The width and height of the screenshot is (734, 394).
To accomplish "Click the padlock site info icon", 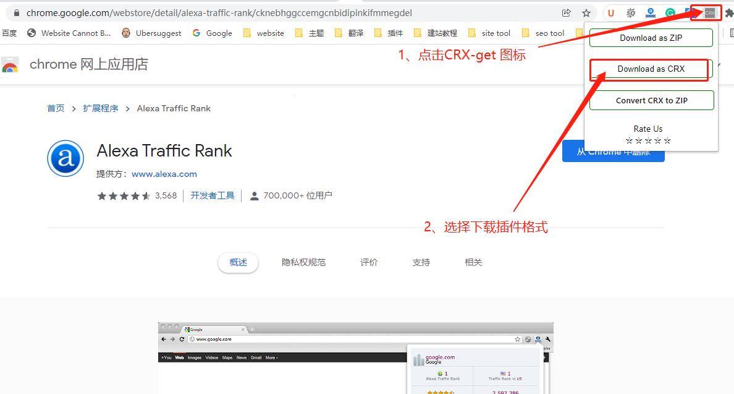I will point(17,13).
